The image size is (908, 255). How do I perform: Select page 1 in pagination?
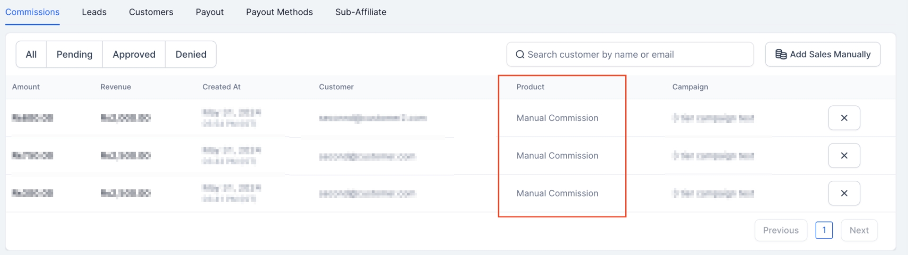tap(824, 230)
